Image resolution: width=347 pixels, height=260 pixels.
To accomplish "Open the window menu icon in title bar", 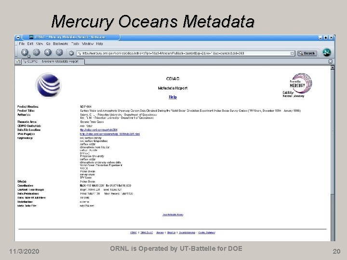I will 18,38.
